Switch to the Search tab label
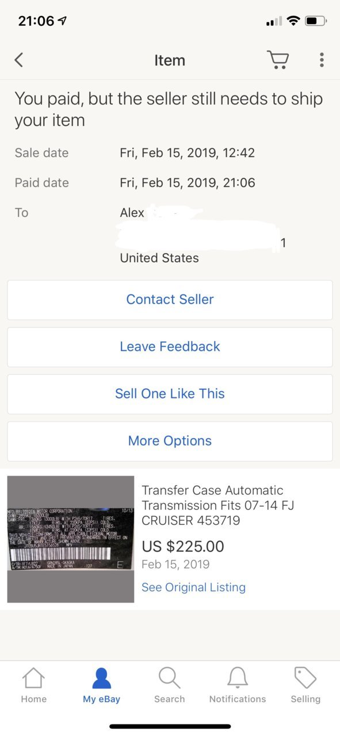Screen dimensions: 340x736 click(x=169, y=699)
